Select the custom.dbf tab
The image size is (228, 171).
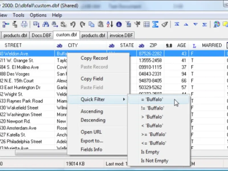coord(66,35)
